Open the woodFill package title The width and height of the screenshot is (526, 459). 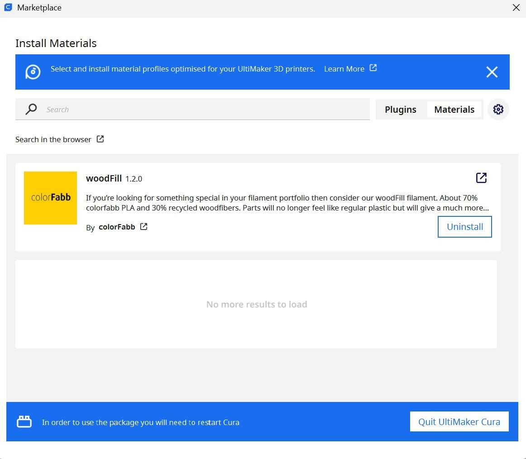[x=104, y=178]
